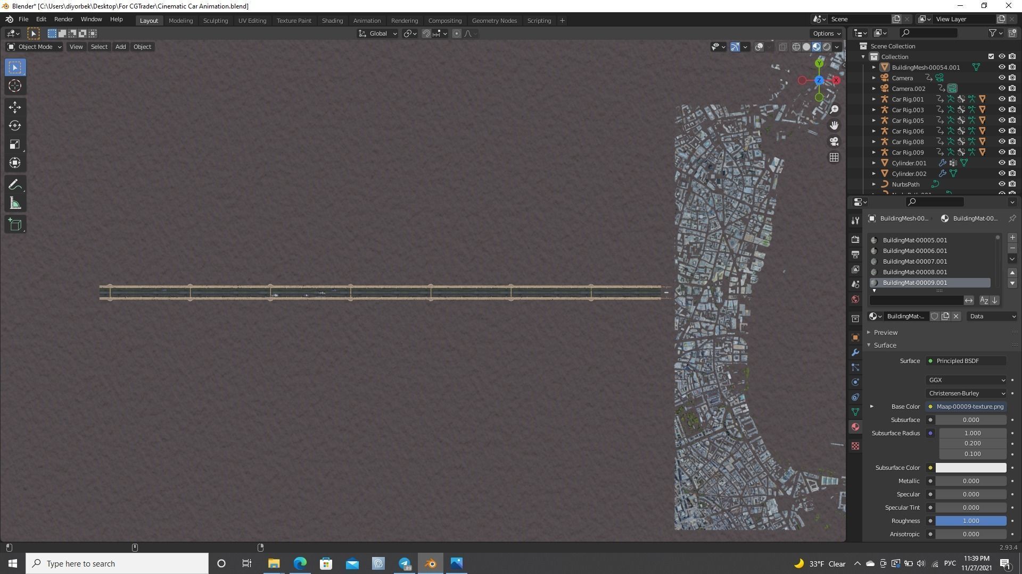Select the Rotate tool
1022x574 pixels.
click(15, 126)
